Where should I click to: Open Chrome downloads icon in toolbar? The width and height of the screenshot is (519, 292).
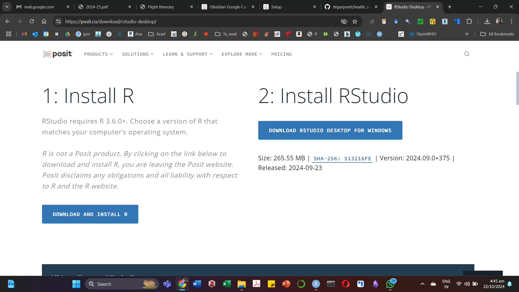coord(487,22)
